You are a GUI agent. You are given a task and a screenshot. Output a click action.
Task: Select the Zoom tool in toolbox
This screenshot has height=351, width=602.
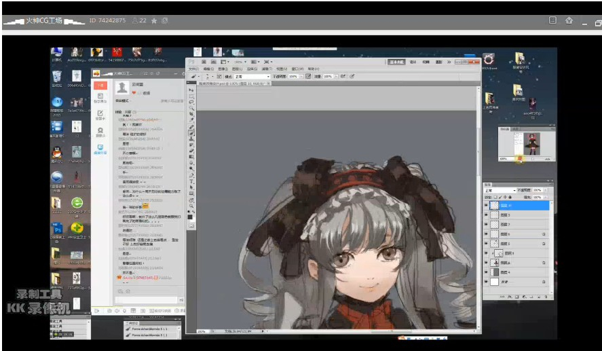point(191,206)
